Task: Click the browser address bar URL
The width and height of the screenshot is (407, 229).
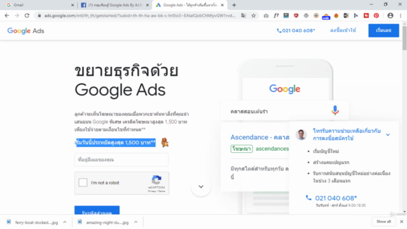Action: pos(140,15)
